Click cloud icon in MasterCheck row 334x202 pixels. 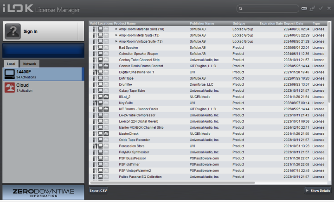(106, 134)
